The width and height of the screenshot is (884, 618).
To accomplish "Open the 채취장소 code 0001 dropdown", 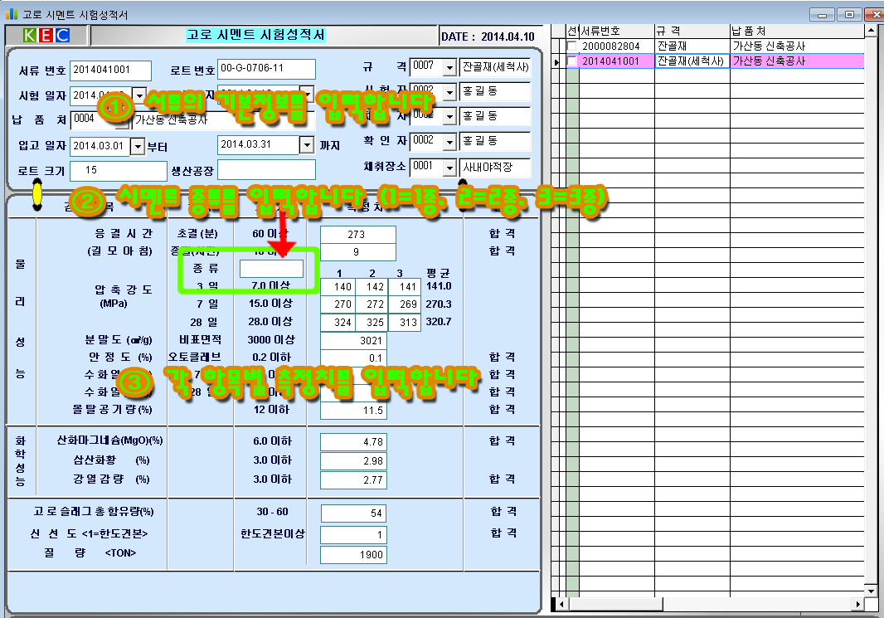I will tap(449, 166).
